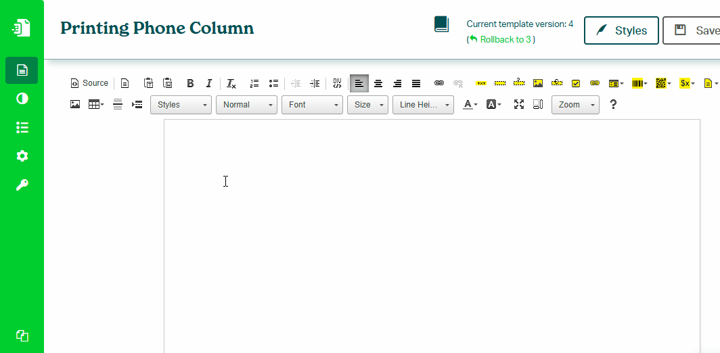
Task: Click the Styles button
Action: pyautogui.click(x=621, y=30)
